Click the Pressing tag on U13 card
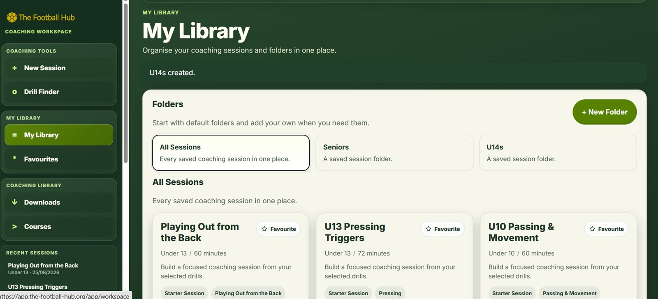 point(390,293)
